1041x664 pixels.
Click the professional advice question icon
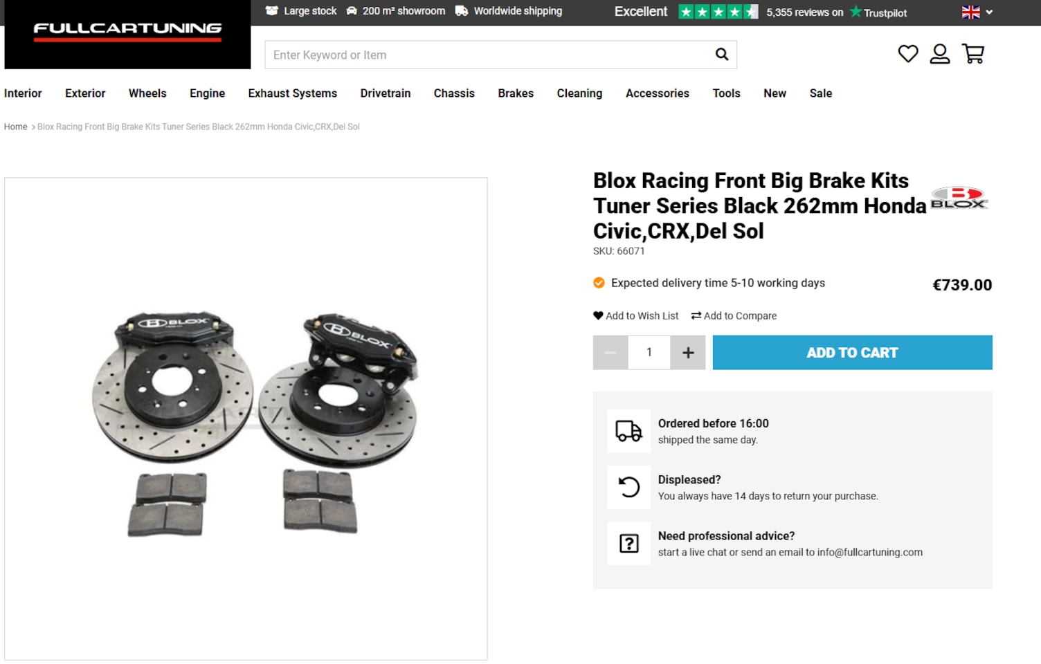[x=628, y=544]
